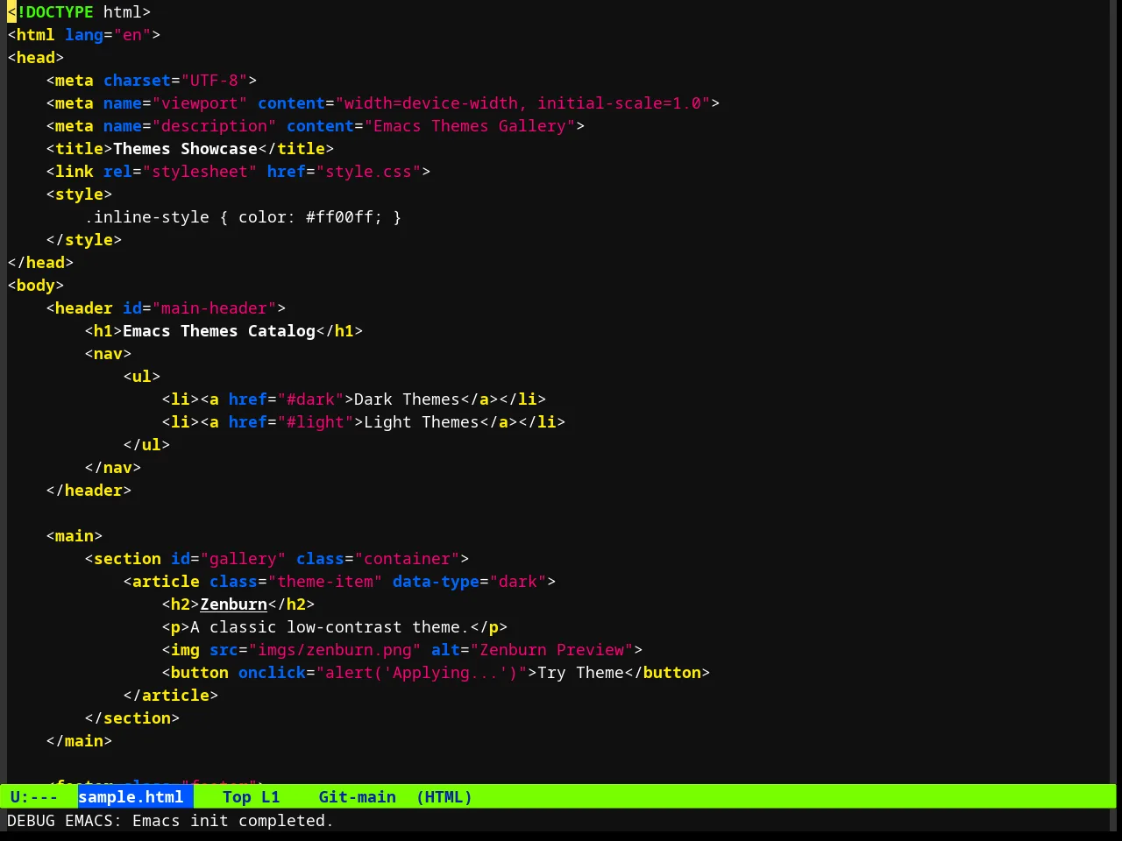Click the "width=device-width, initial-scale=1.0" string
Screen dimensions: 1122x841
(x=522, y=103)
